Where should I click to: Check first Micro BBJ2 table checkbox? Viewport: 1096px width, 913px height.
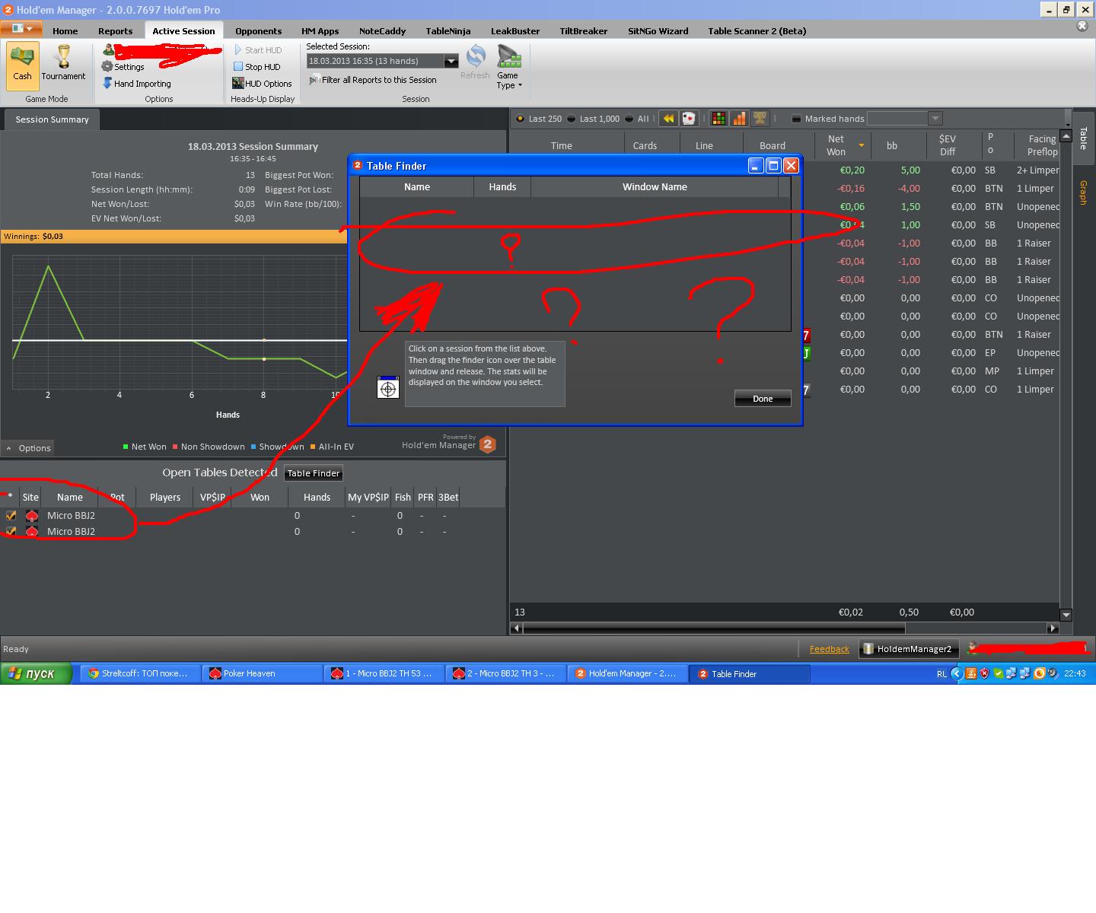(11, 515)
